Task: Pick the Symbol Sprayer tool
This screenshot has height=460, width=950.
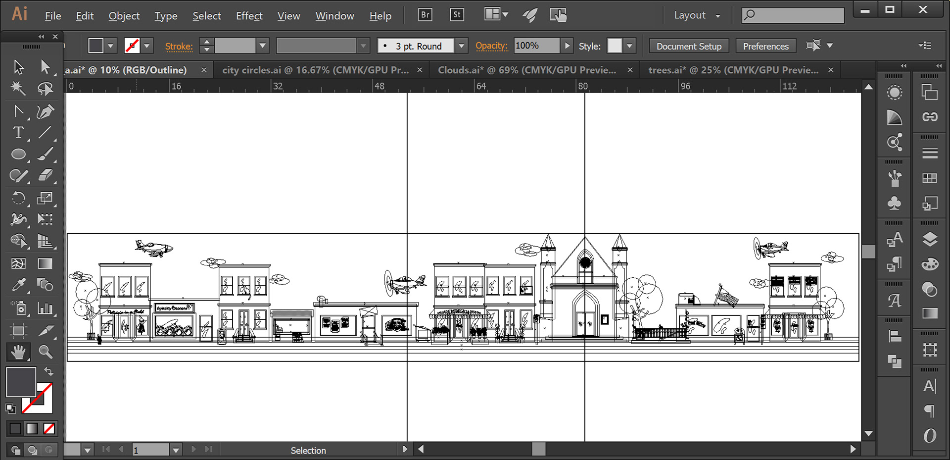Action: pyautogui.click(x=18, y=307)
